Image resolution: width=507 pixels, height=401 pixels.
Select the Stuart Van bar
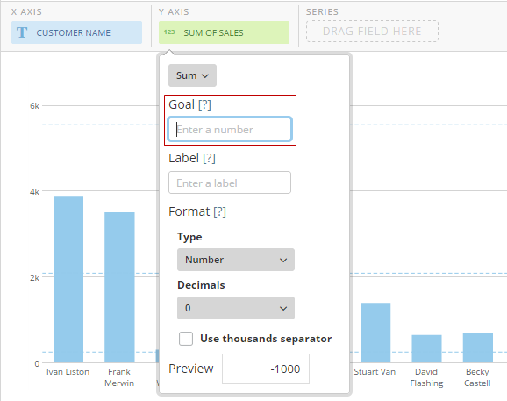pyautogui.click(x=375, y=333)
